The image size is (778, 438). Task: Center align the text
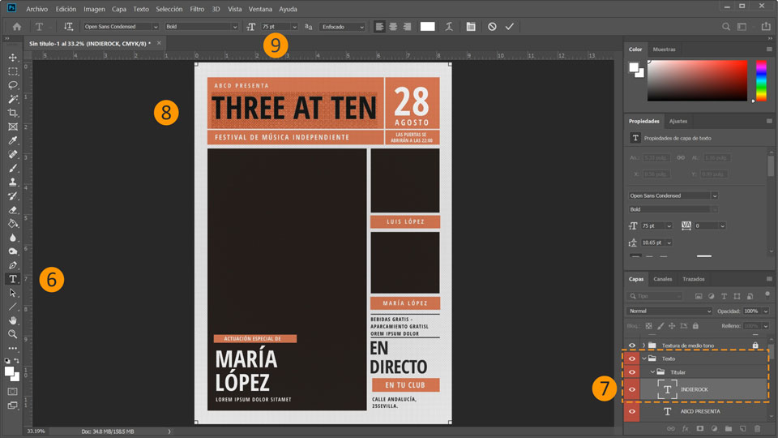click(393, 27)
